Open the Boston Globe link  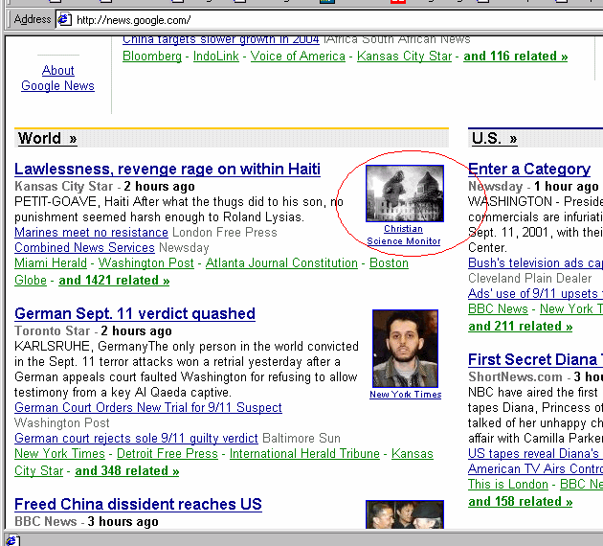coord(389,263)
